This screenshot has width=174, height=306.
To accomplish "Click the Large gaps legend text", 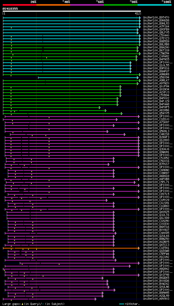I will 11,304.
